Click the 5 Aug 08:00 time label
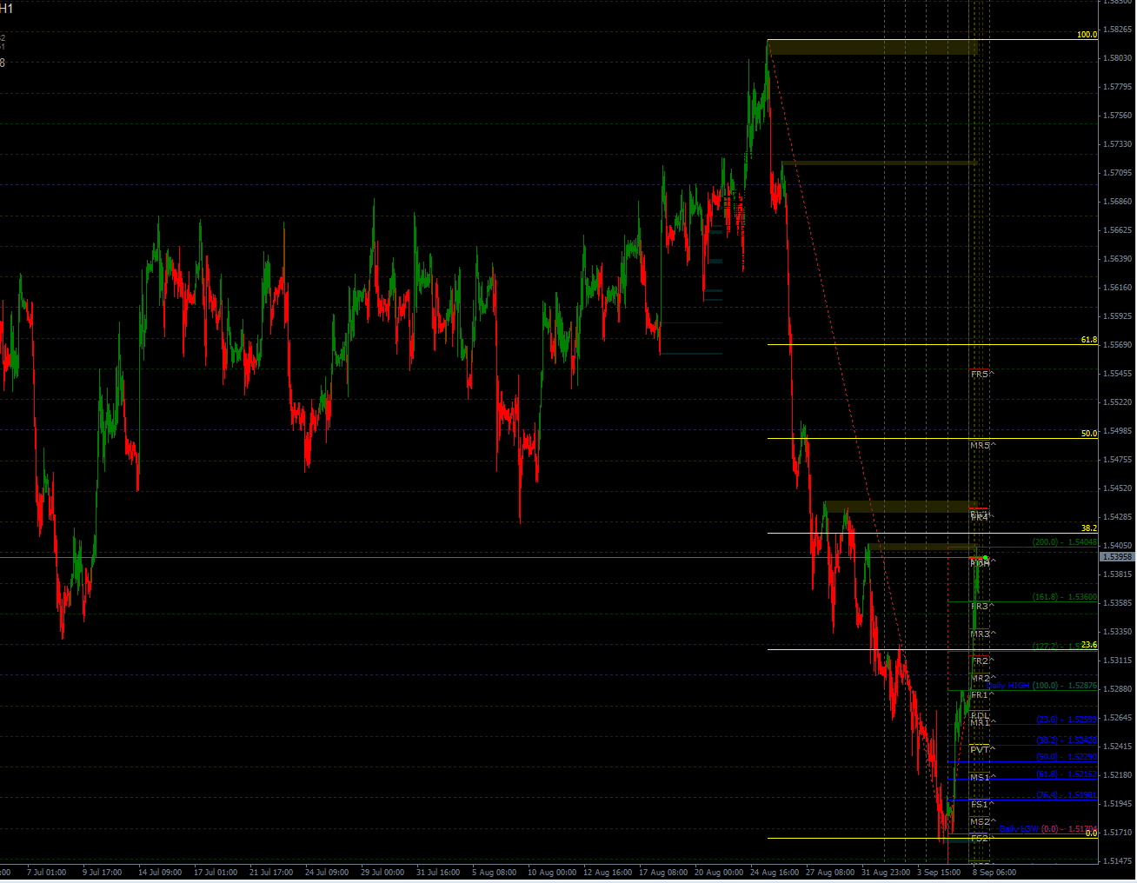The image size is (1137, 883). [x=494, y=872]
